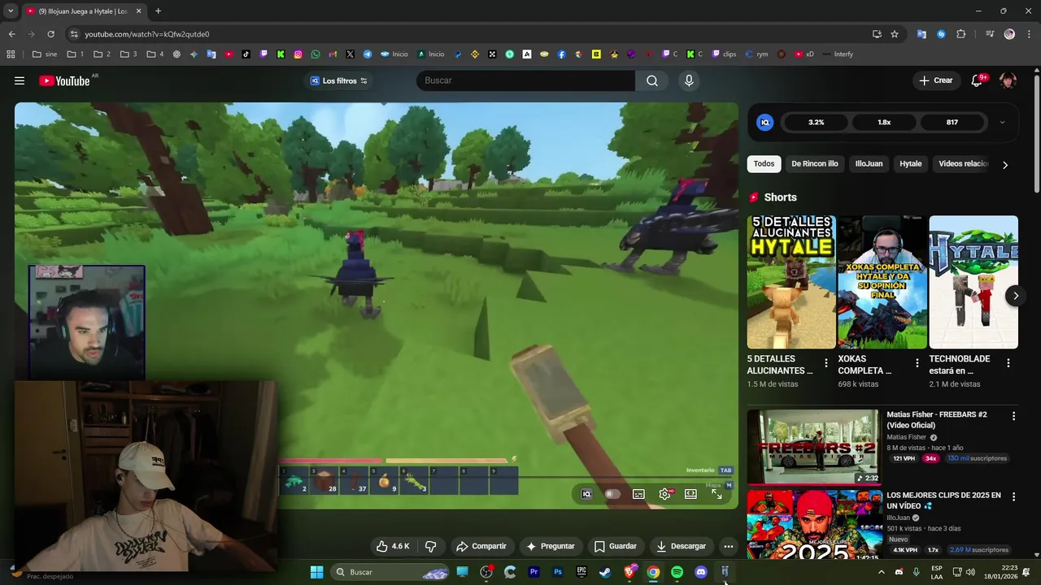Select the Hytale filter chip
Screen dimensions: 1041x585
[910, 164]
